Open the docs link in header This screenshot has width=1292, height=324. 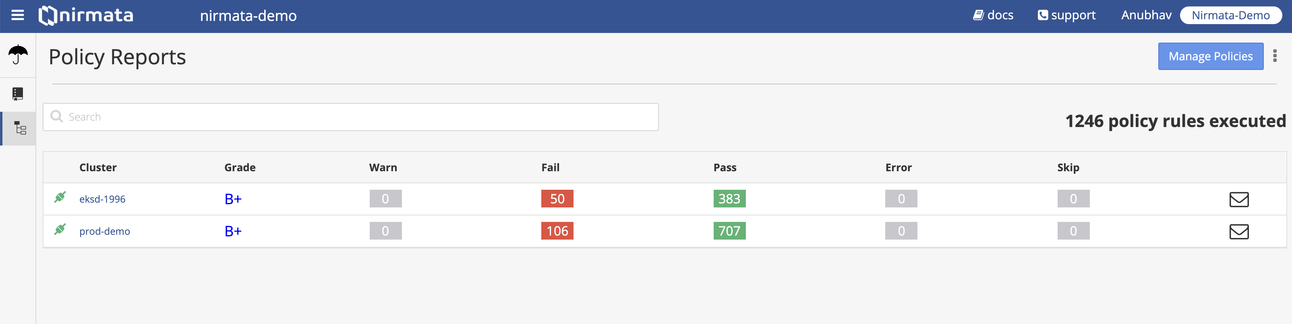(x=993, y=16)
